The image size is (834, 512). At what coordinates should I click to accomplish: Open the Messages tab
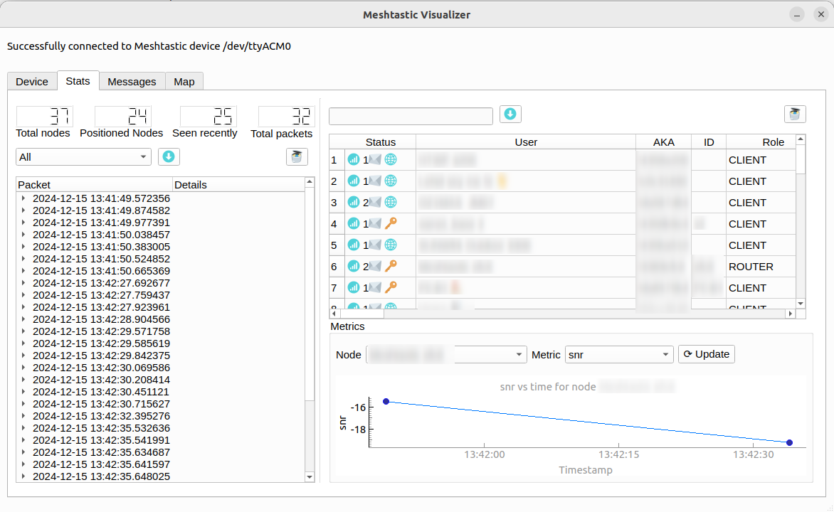pos(132,81)
